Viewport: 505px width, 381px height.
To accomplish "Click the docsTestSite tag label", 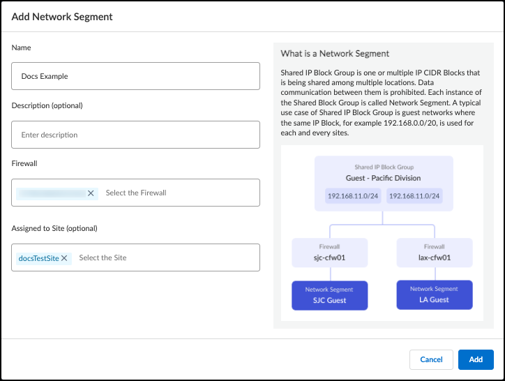I will pyautogui.click(x=38, y=258).
